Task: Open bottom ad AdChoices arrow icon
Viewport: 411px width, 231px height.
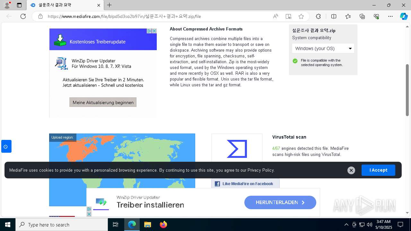Action: coord(89,209)
